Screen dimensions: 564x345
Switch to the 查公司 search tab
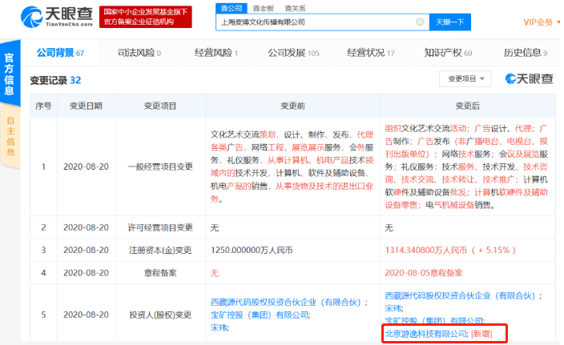click(x=232, y=8)
